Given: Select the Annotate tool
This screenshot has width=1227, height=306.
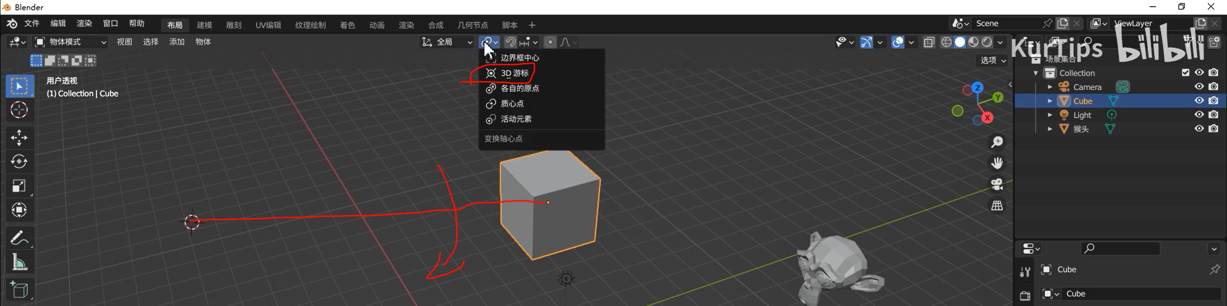Looking at the screenshot, I should tap(19, 237).
